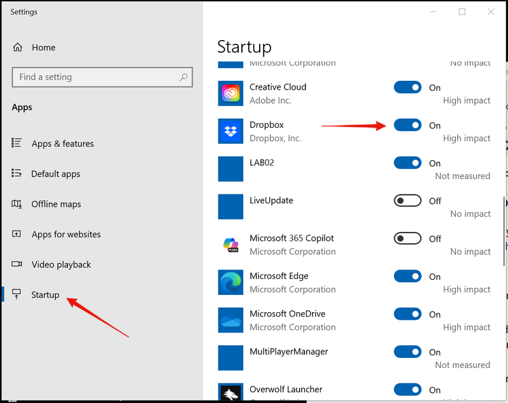The height and width of the screenshot is (403, 508).
Task: Click the Find a setting field
Action: click(95, 77)
